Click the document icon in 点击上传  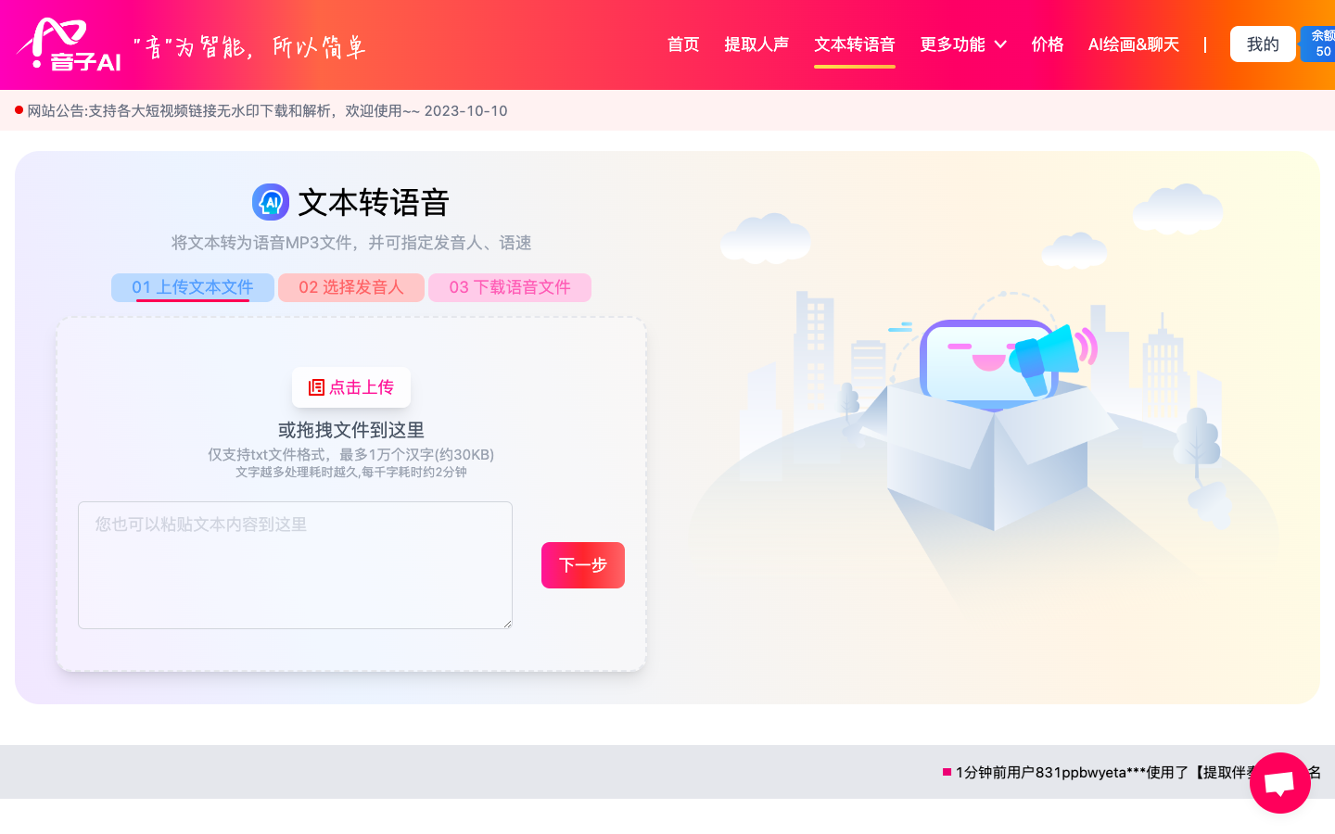pyautogui.click(x=316, y=387)
